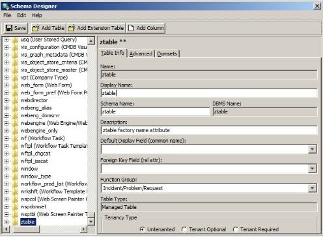The height and width of the screenshot is (237, 323).
Task: Click the Table Type Managed Table field
Action: tap(209, 207)
